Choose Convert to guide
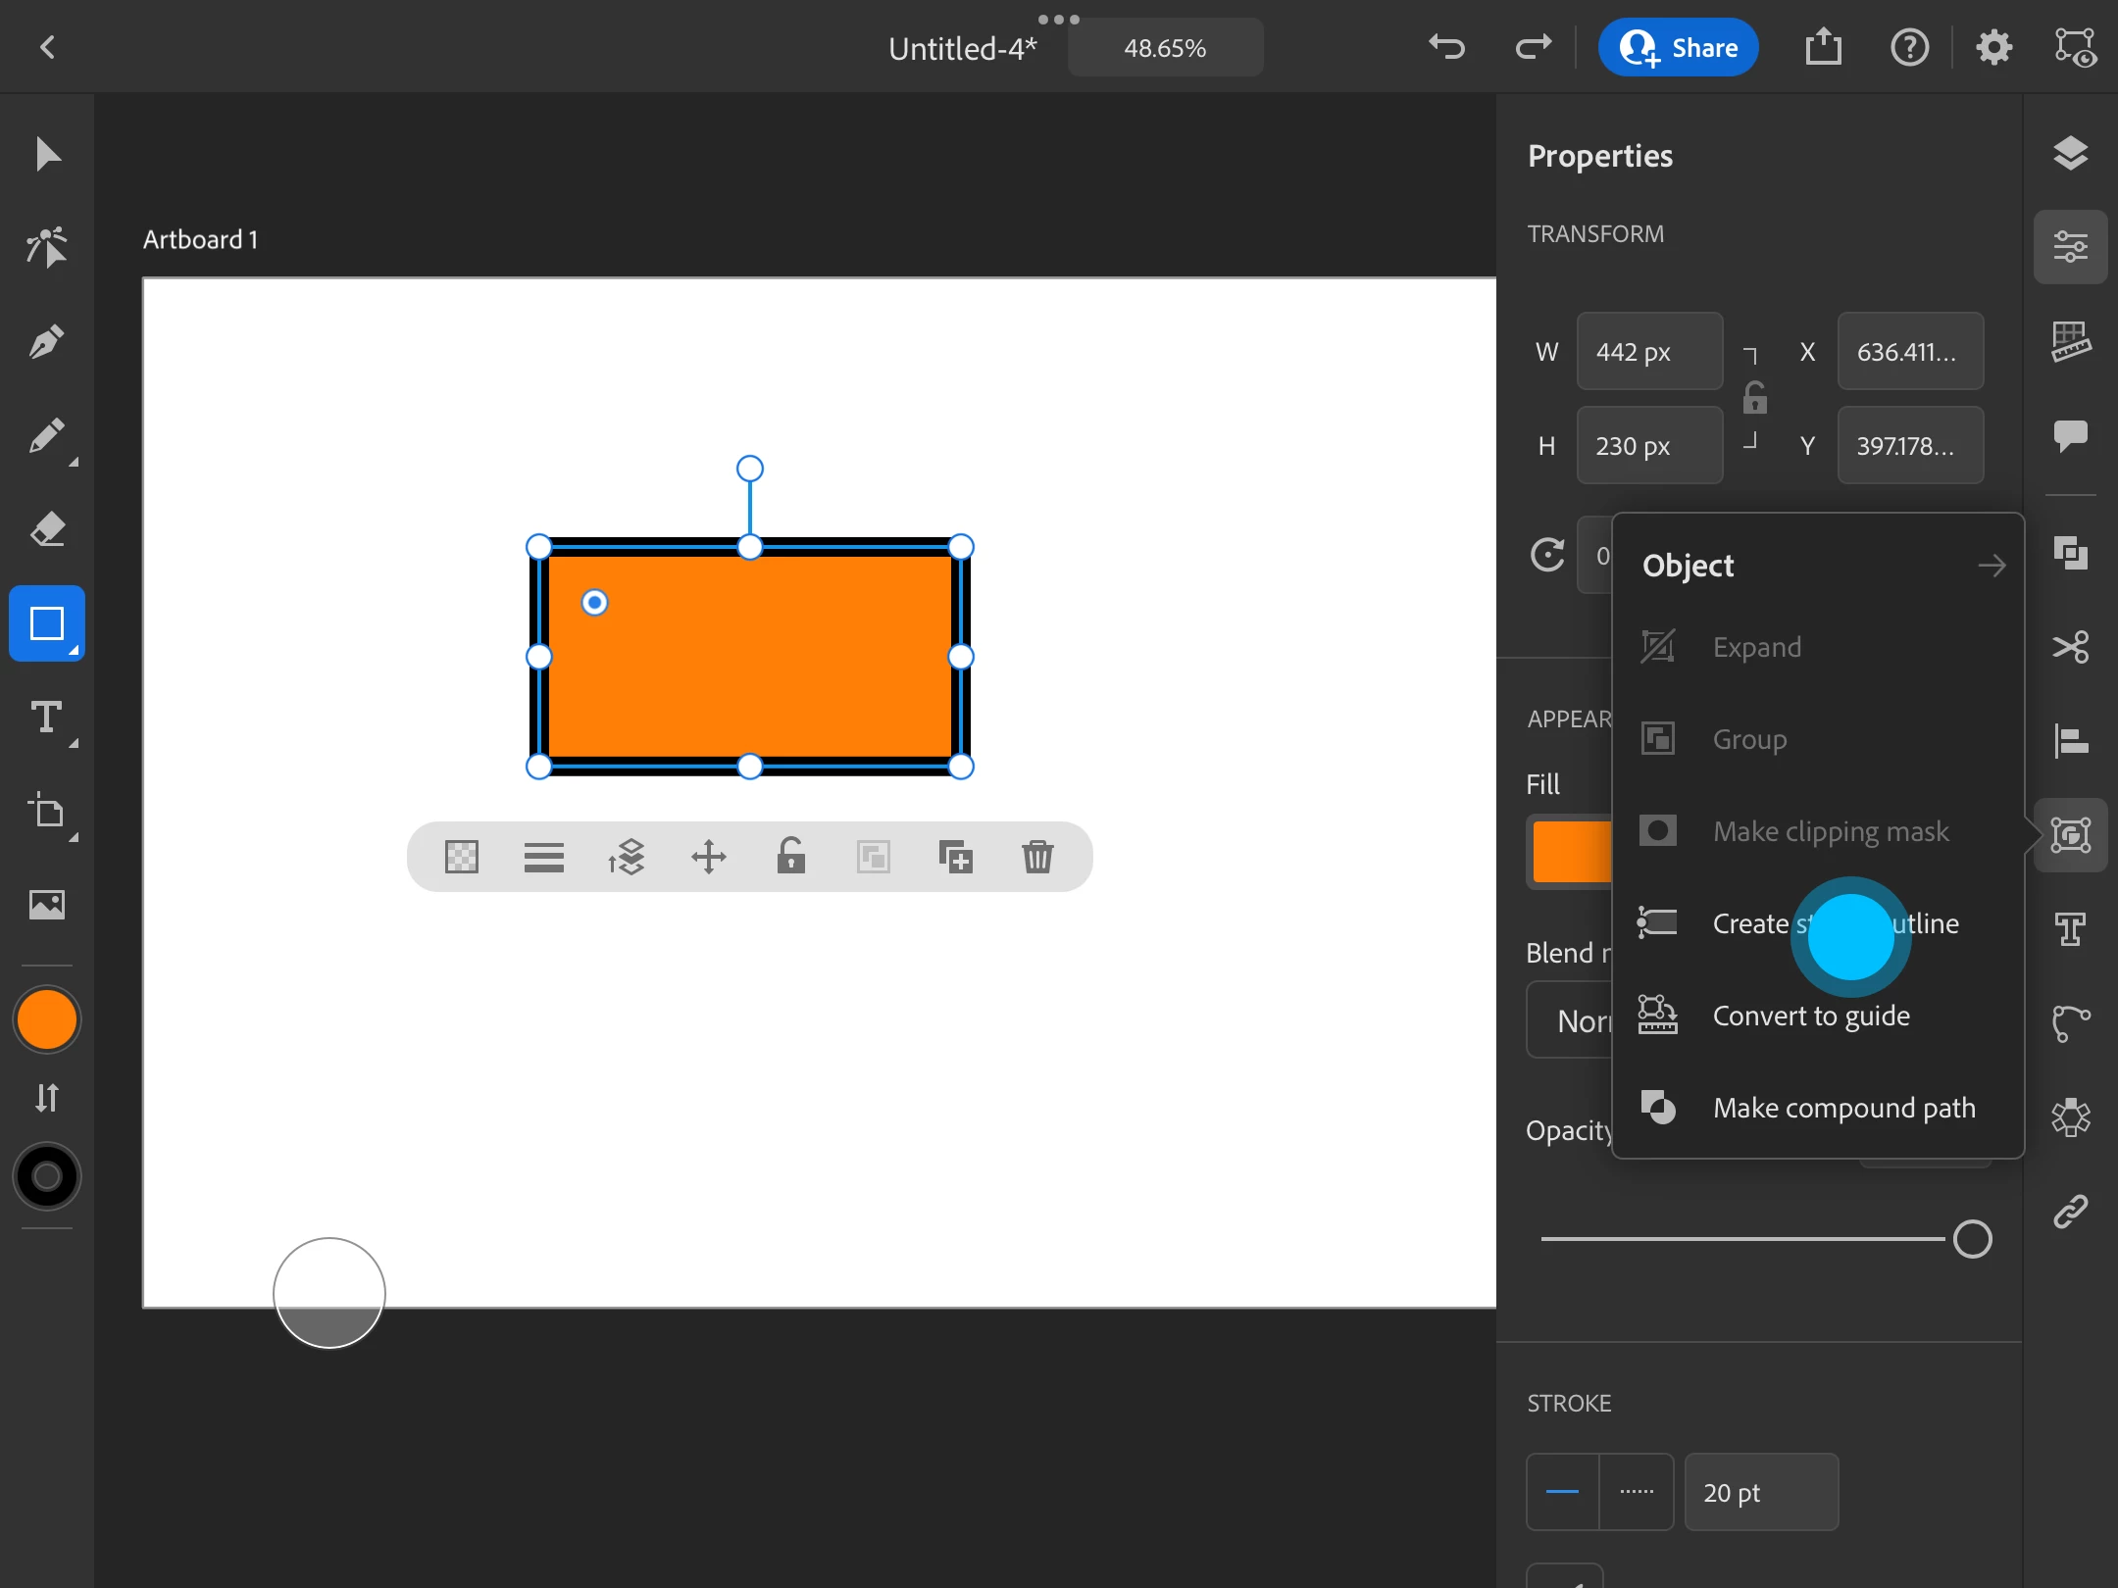 click(1810, 1016)
